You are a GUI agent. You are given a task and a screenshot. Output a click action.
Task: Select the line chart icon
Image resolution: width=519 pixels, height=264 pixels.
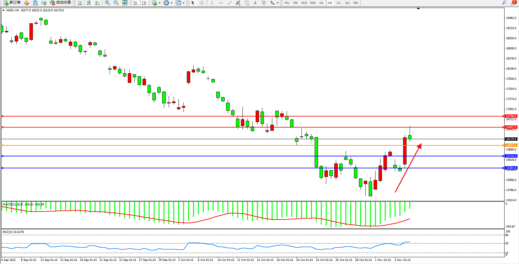(x=97, y=3)
